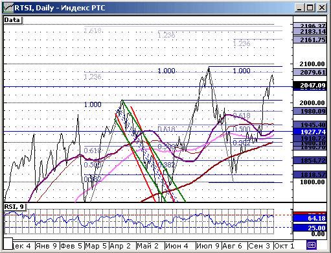Click the 2161.75 price axis label
This screenshot has width=331, height=253.
pos(310,40)
